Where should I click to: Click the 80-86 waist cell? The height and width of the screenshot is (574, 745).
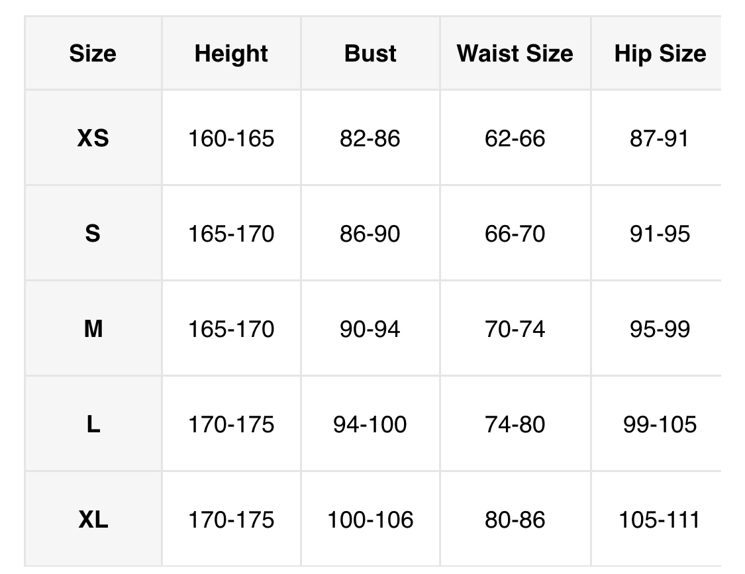tap(515, 520)
